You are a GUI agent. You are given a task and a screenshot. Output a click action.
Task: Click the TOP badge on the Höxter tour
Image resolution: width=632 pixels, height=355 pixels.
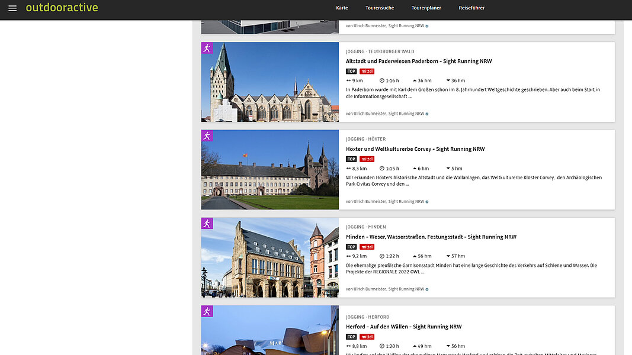351,159
